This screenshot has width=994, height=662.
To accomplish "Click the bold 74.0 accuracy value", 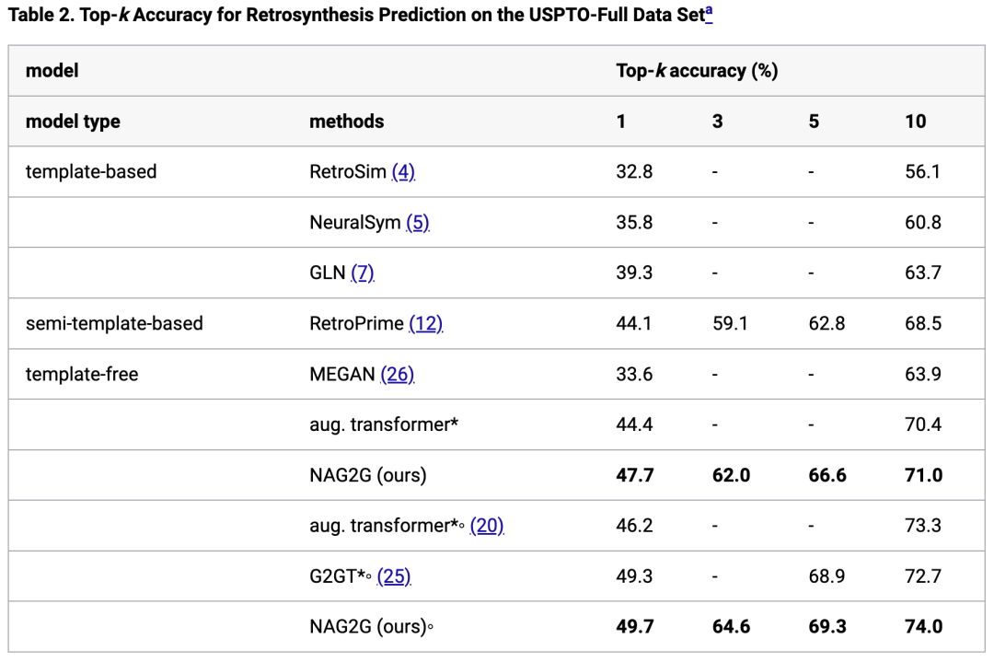I will click(x=923, y=627).
